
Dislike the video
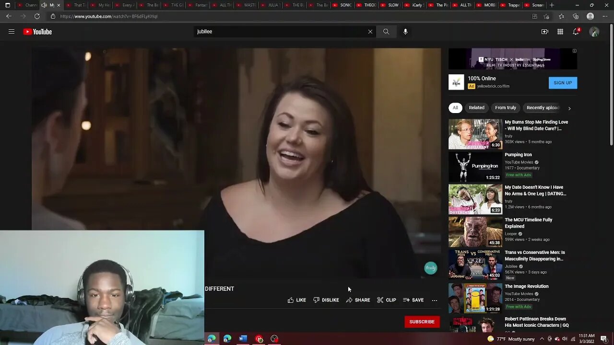326,300
